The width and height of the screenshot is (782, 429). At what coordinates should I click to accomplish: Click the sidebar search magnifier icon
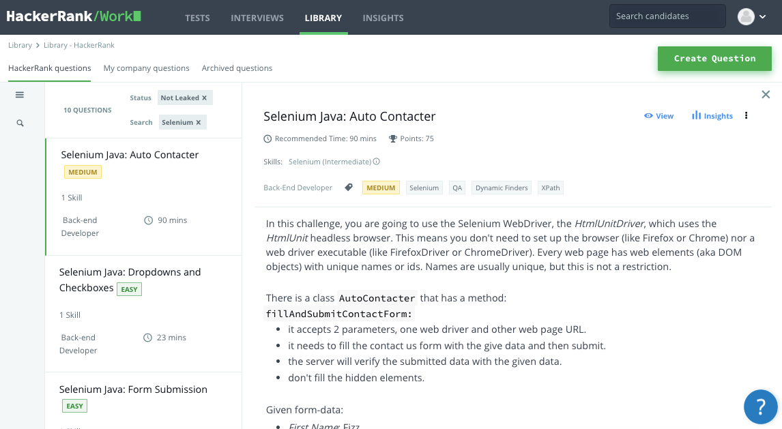[20, 123]
